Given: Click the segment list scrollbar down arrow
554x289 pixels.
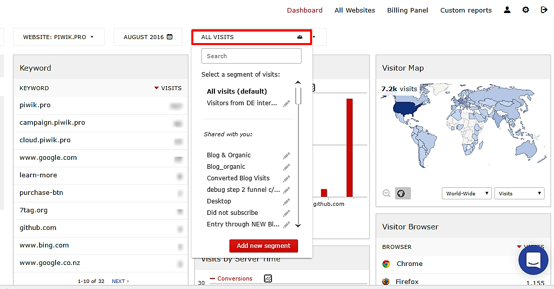Looking at the screenshot, I should [298, 226].
